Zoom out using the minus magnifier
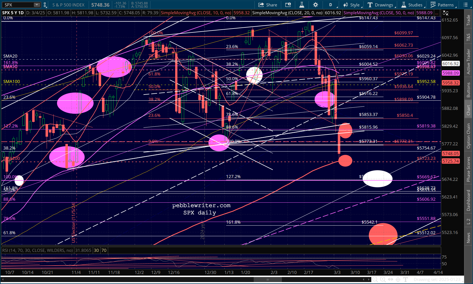The height and width of the screenshot is (284, 473). point(375,280)
